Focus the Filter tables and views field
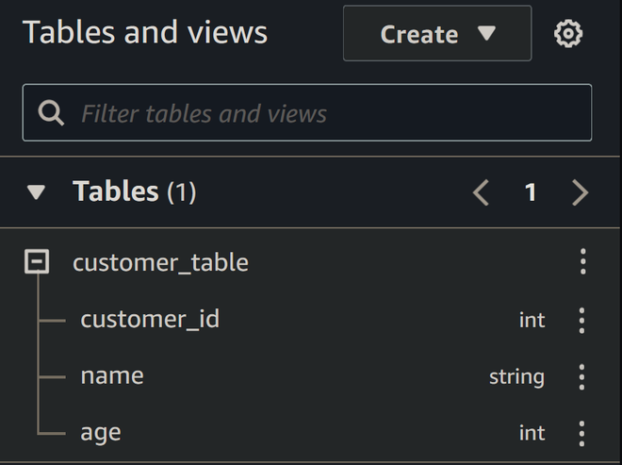The height and width of the screenshot is (465, 622). (320, 114)
